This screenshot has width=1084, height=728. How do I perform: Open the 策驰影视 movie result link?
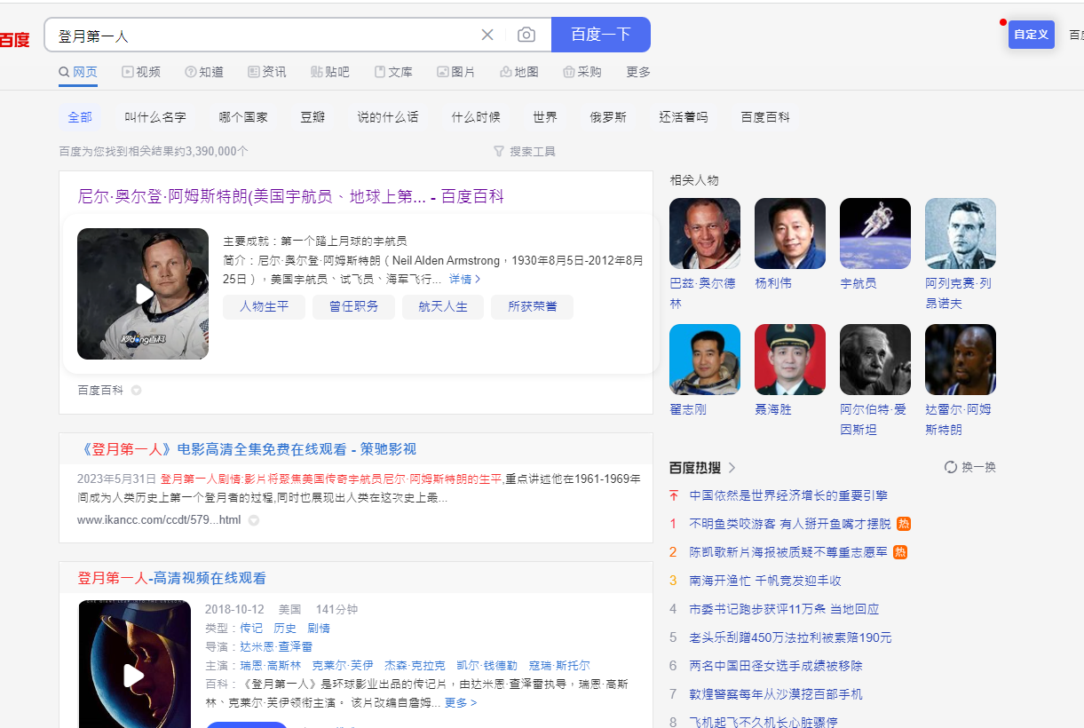(247, 449)
